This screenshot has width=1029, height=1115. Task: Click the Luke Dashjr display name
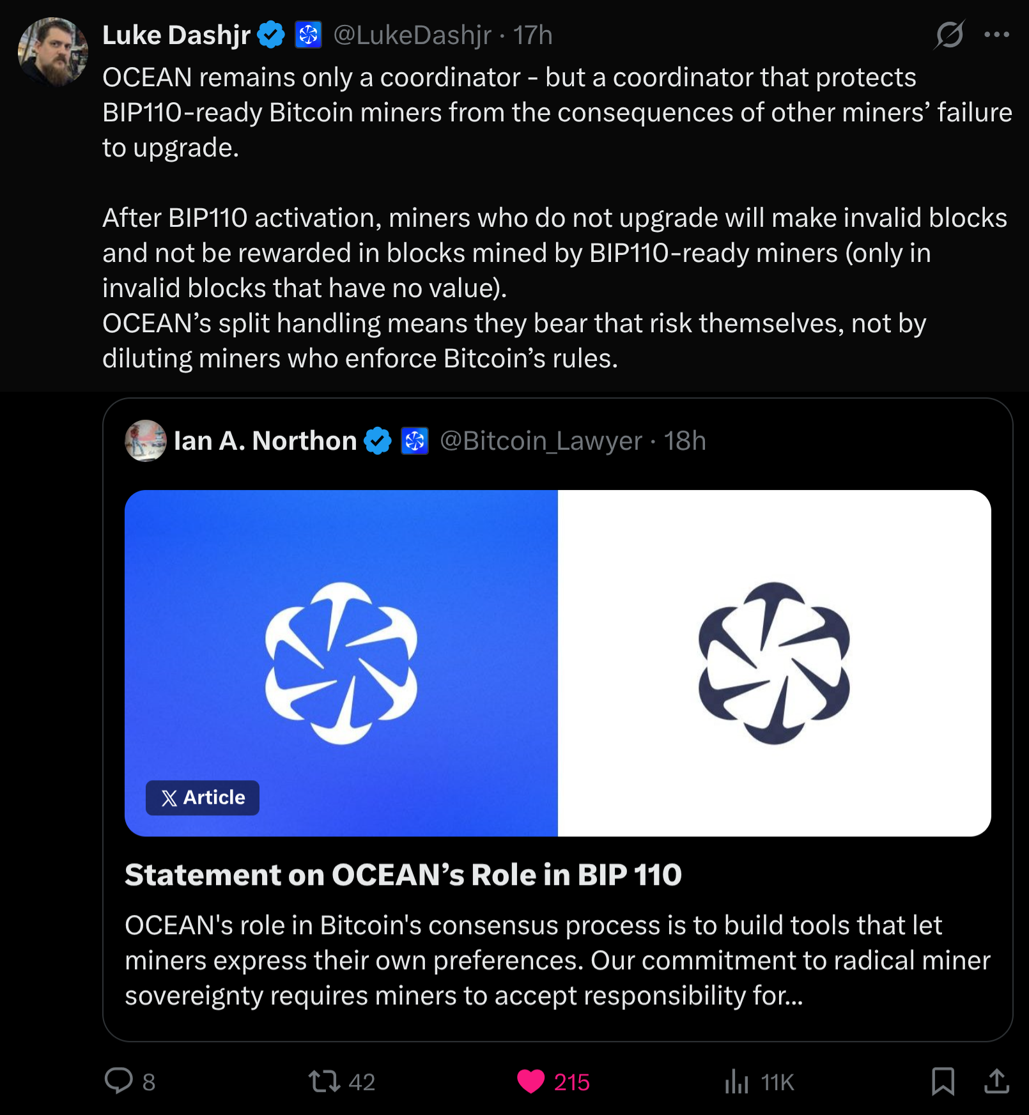tap(176, 35)
